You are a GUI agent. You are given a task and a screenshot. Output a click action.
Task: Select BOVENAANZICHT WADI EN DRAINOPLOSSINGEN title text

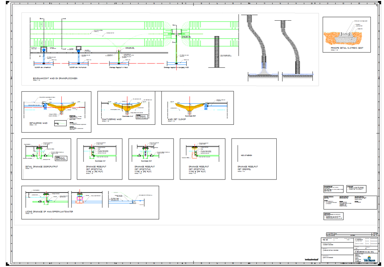point(55,78)
